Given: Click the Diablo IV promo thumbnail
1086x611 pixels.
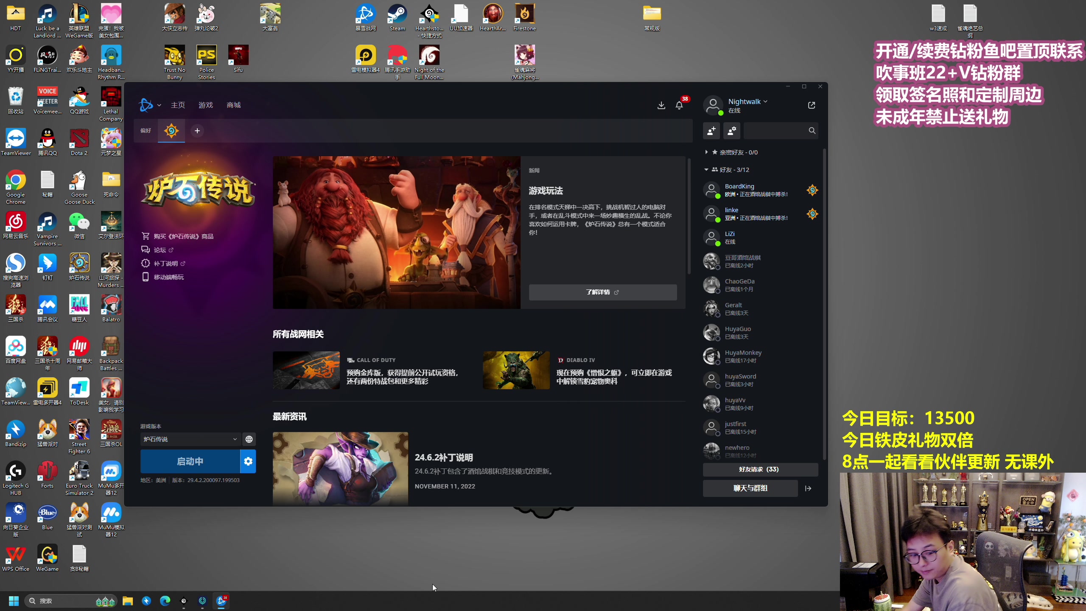Looking at the screenshot, I should coord(516,370).
